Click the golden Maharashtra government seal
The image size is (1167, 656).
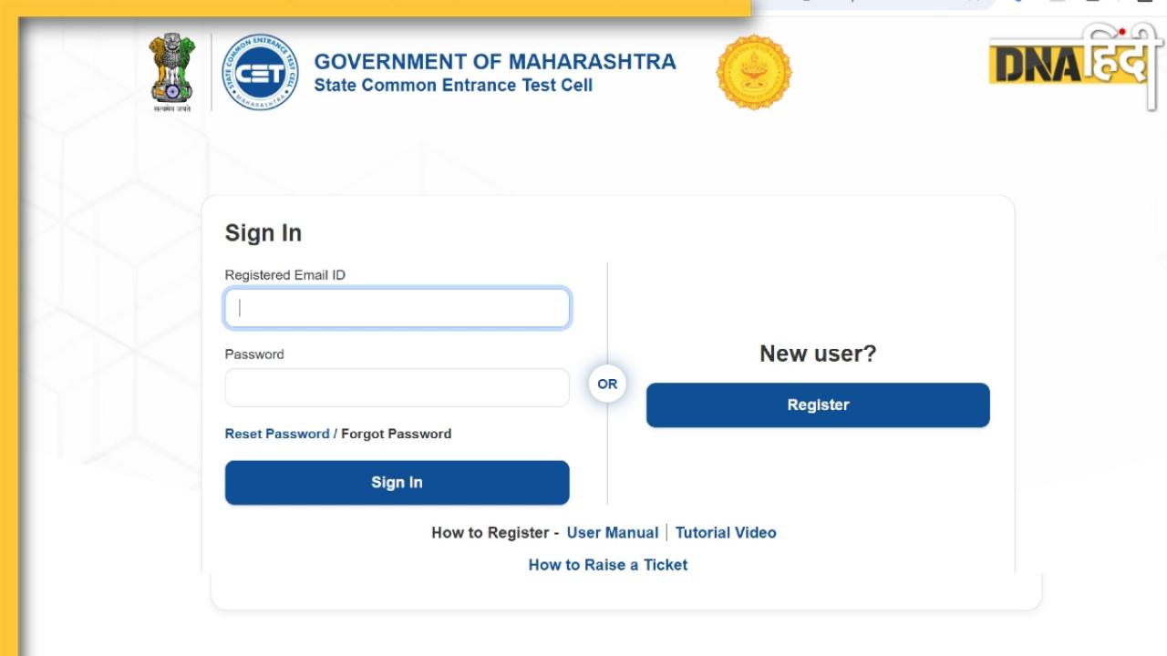click(754, 72)
